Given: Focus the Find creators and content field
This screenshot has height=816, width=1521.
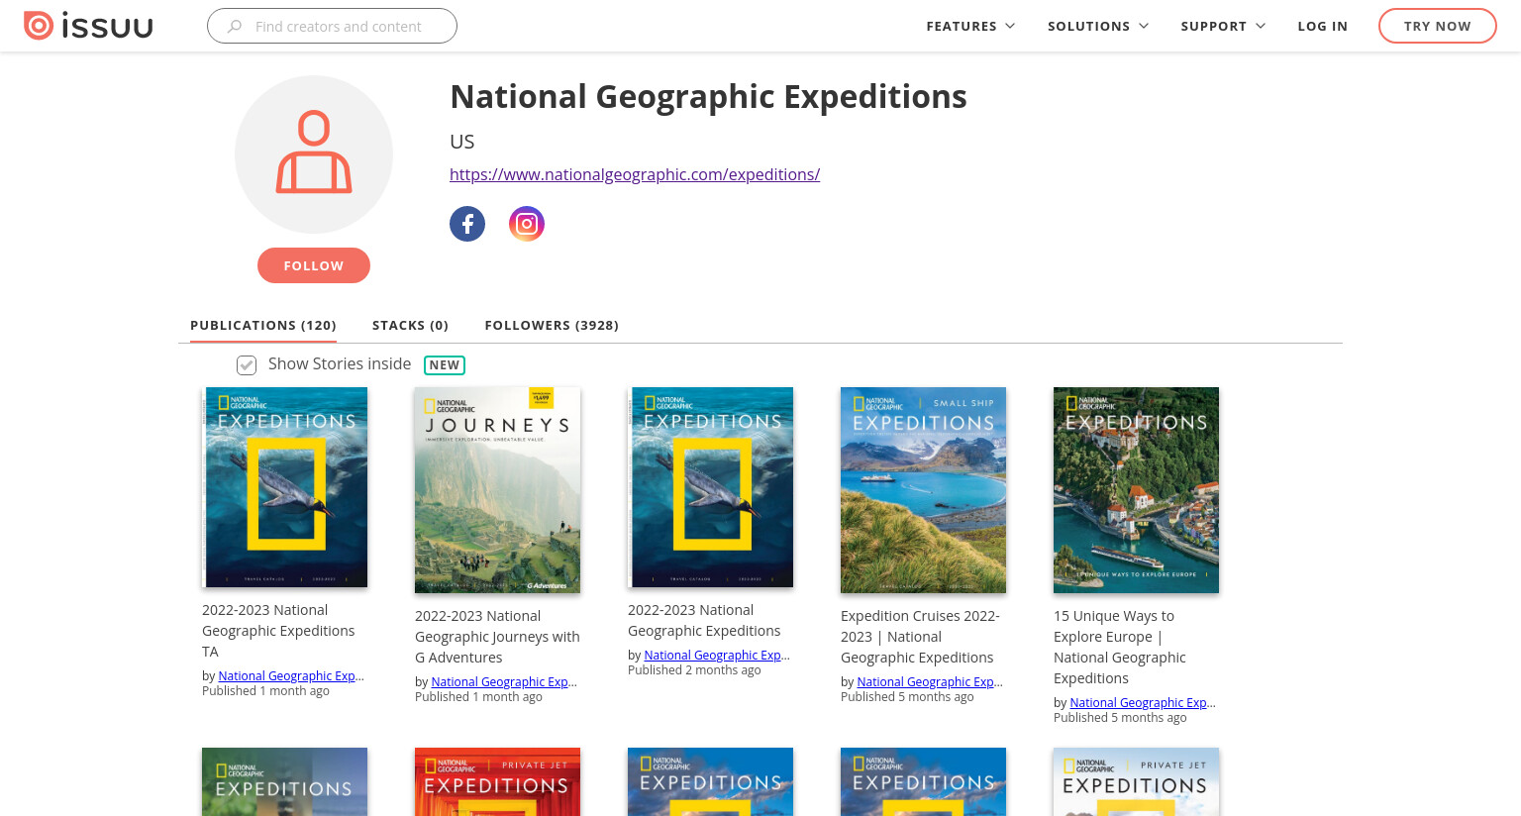Looking at the screenshot, I should (332, 26).
